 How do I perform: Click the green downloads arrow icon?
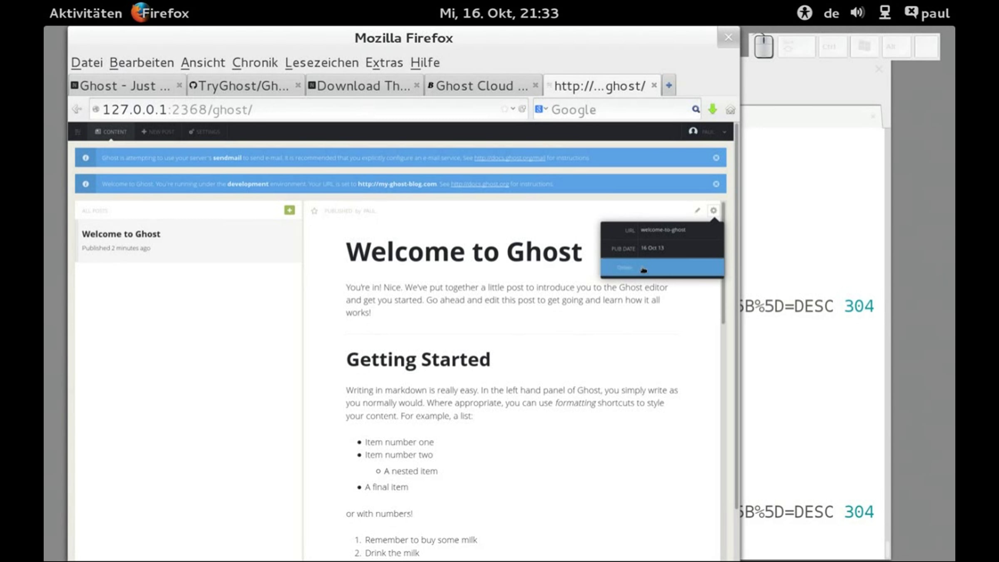[x=713, y=109]
